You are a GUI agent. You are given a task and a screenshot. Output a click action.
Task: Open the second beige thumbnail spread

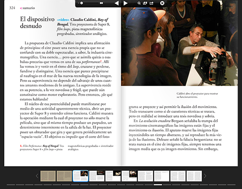[64, 176]
